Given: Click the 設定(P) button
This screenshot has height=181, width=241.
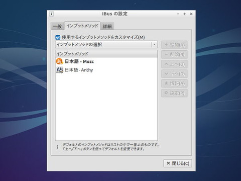Looking at the screenshot, I should pos(174,93).
